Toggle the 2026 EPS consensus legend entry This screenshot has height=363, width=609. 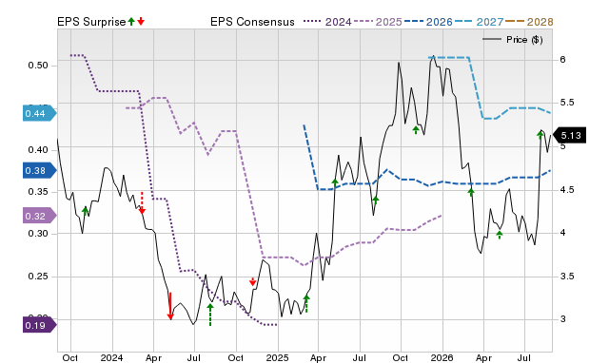pyautogui.click(x=428, y=22)
